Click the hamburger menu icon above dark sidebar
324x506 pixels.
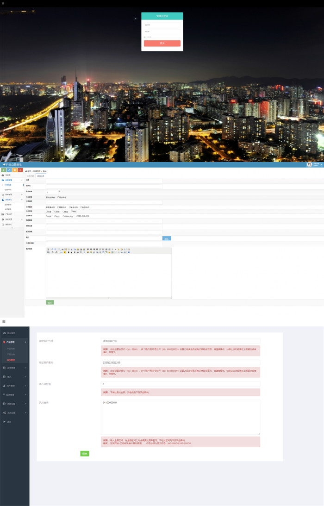4,322
